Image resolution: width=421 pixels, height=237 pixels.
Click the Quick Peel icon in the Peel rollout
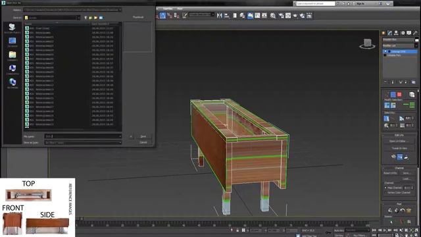pos(390,211)
